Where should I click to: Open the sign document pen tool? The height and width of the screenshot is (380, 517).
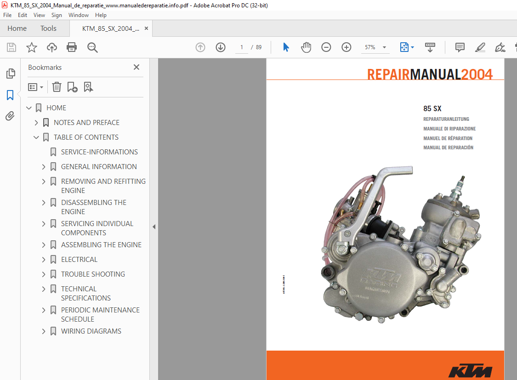tap(500, 47)
